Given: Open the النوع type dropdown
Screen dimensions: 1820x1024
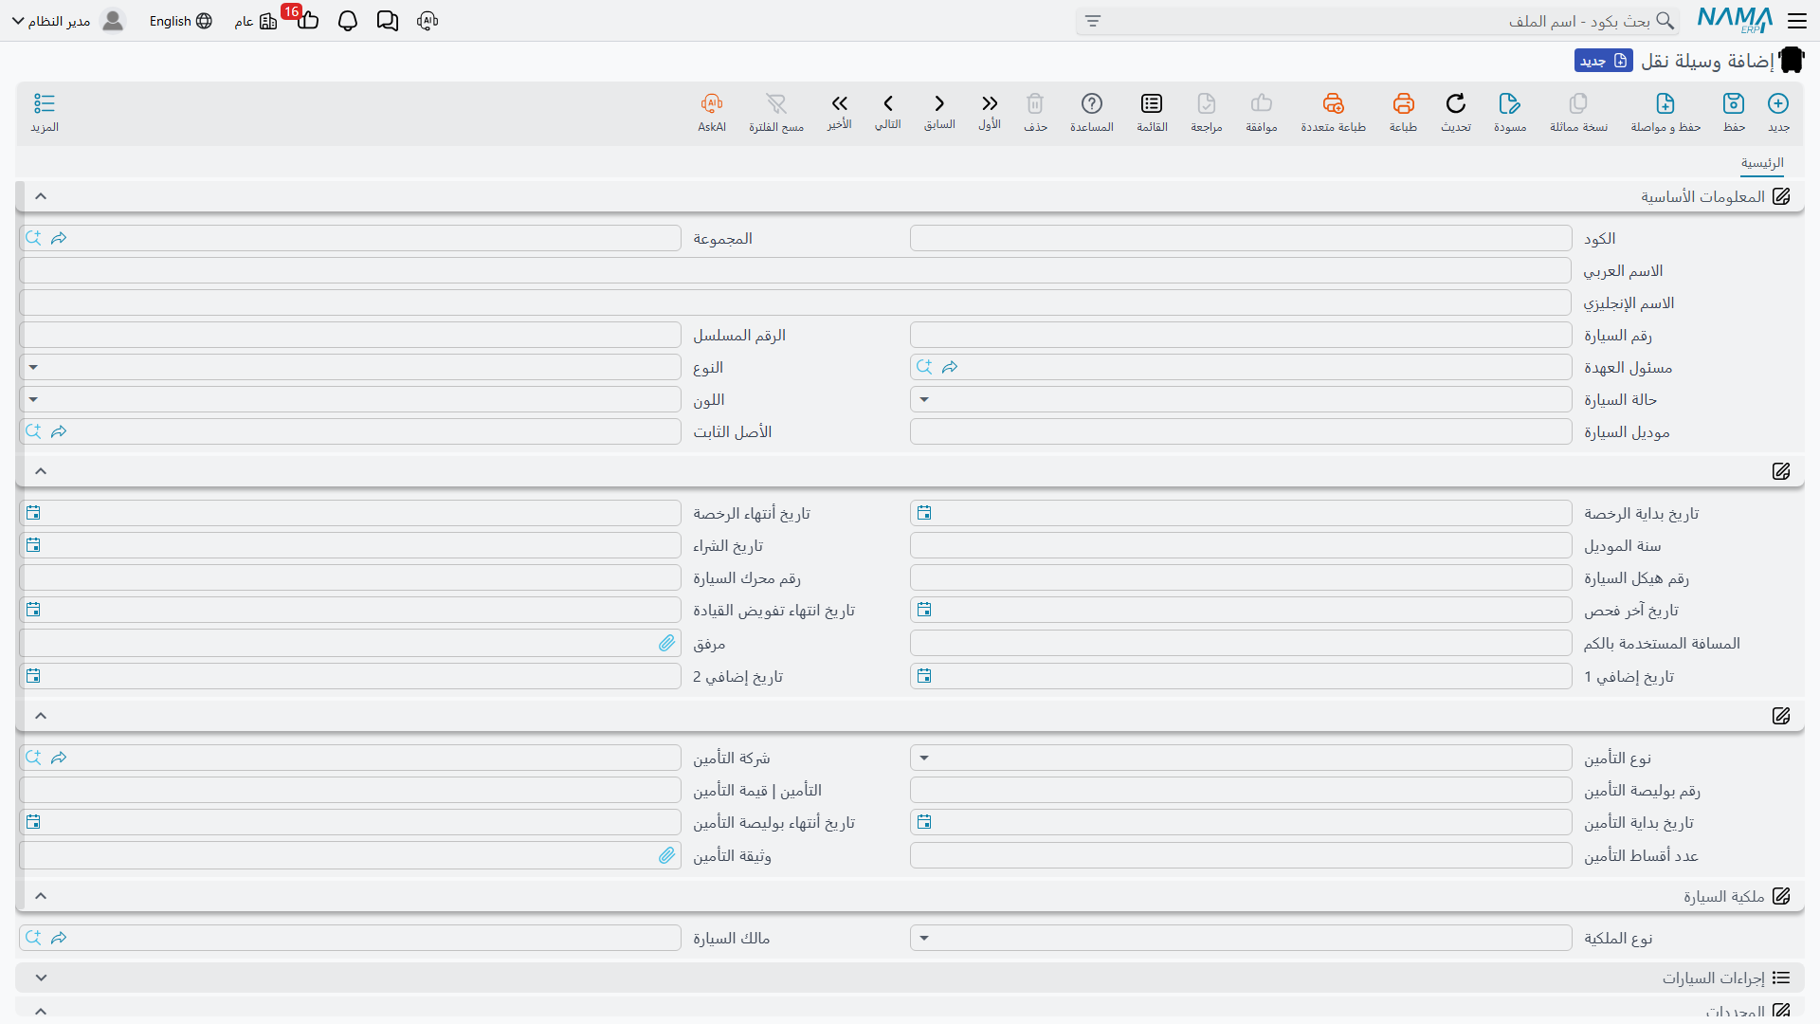Looking at the screenshot, I should [x=34, y=367].
